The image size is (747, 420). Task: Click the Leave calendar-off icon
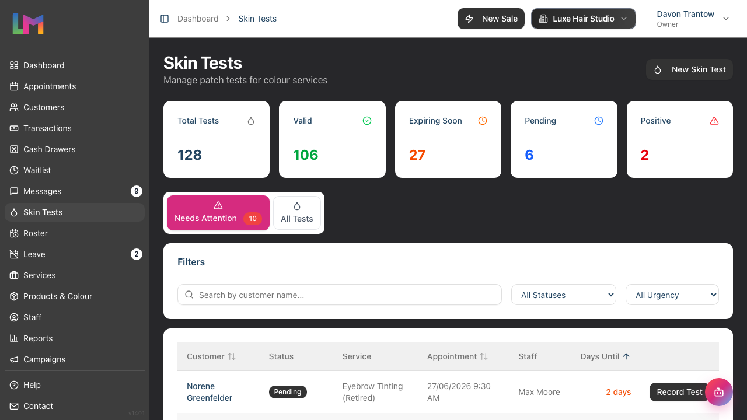14,254
